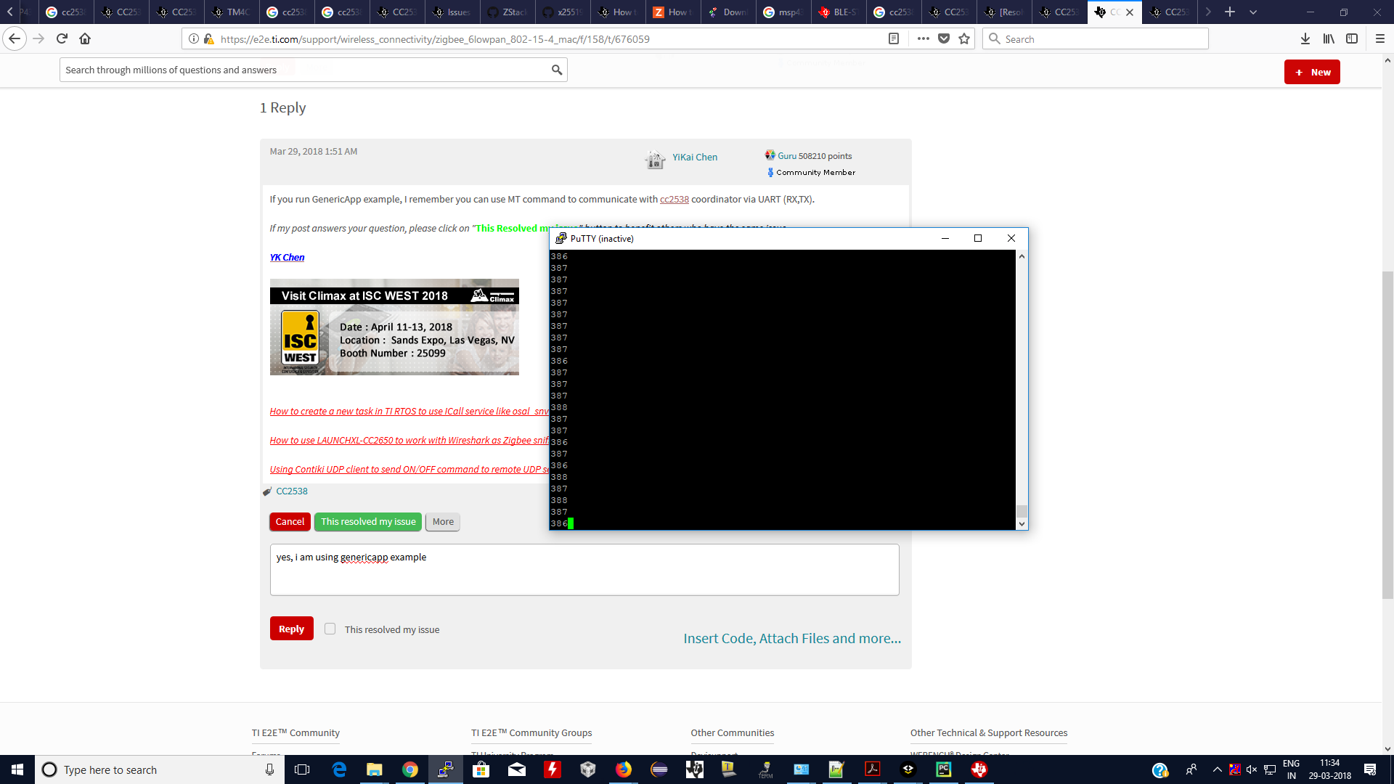This screenshot has height=784, width=1394.
Task: Save page to Pocket icon
Action: (944, 39)
